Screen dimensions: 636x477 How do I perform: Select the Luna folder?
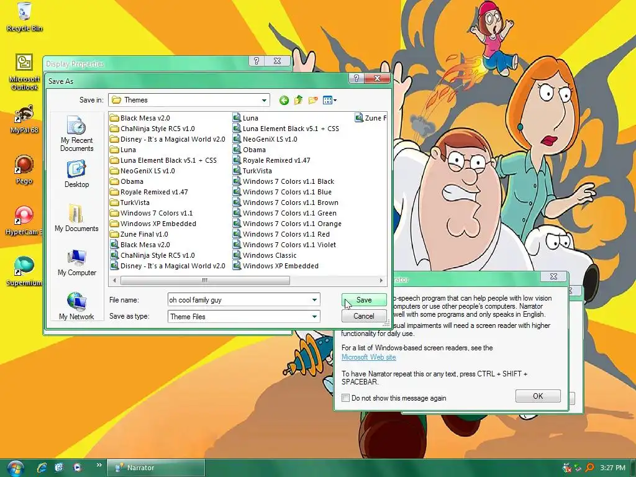click(x=123, y=150)
